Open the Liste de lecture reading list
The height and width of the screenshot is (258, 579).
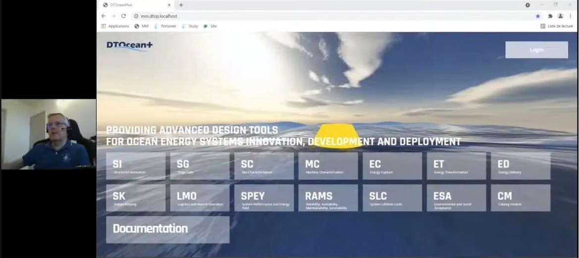(557, 26)
